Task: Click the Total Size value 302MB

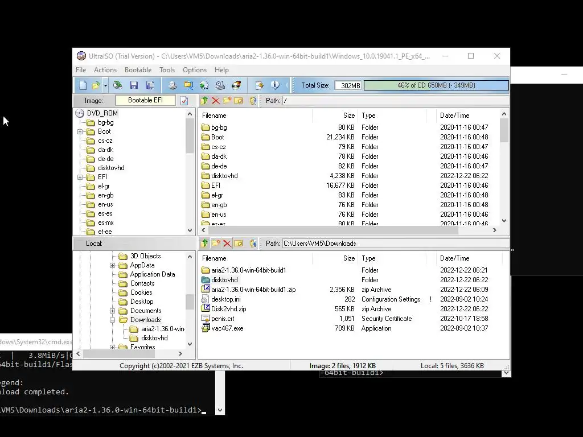Action: coord(348,85)
